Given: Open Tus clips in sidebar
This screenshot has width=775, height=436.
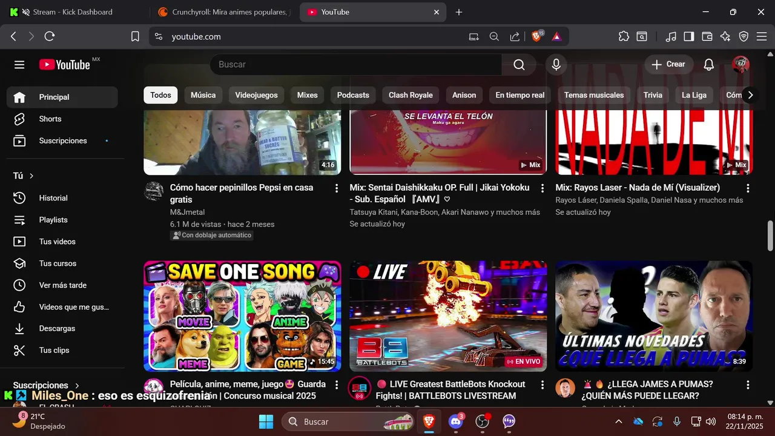Looking at the screenshot, I should 62,351.
